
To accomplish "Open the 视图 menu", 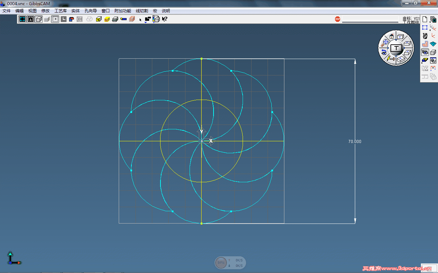I will pos(33,11).
